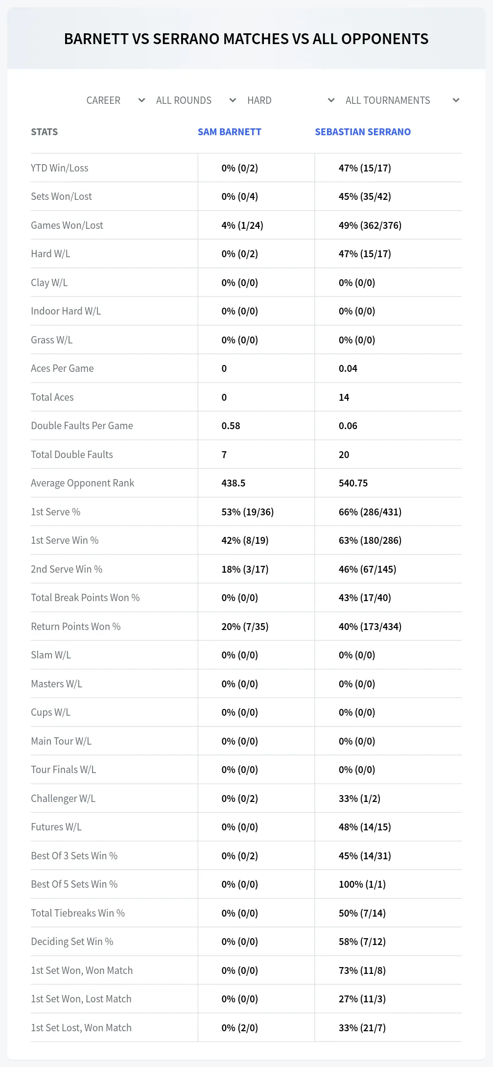The height and width of the screenshot is (1067, 493).
Task: Click Barnett's Double Faults Per Game value
Action: point(231,426)
